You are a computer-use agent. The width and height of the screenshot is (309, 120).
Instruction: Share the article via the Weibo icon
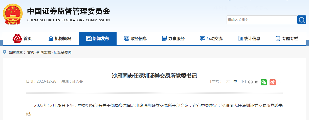click(272, 82)
